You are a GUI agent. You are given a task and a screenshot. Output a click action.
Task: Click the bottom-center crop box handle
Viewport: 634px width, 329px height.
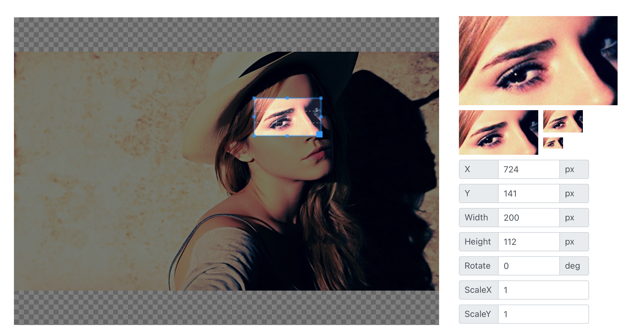pyautogui.click(x=287, y=136)
